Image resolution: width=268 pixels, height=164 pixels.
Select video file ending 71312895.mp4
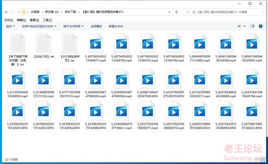coord(200,48)
